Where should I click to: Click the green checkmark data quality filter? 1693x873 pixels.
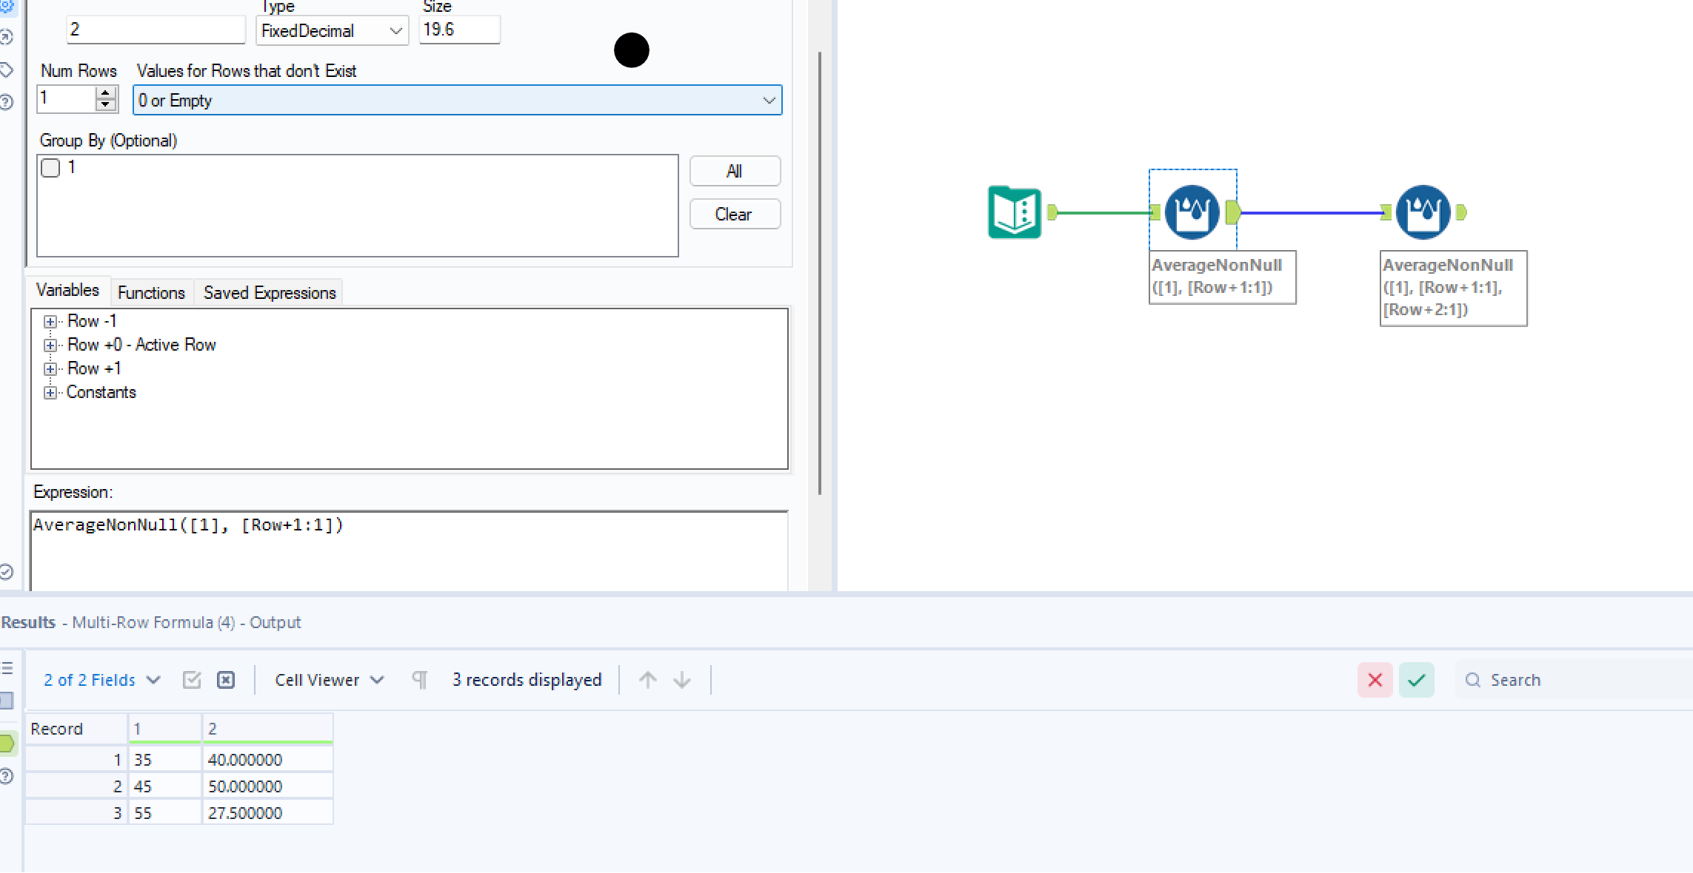1416,679
